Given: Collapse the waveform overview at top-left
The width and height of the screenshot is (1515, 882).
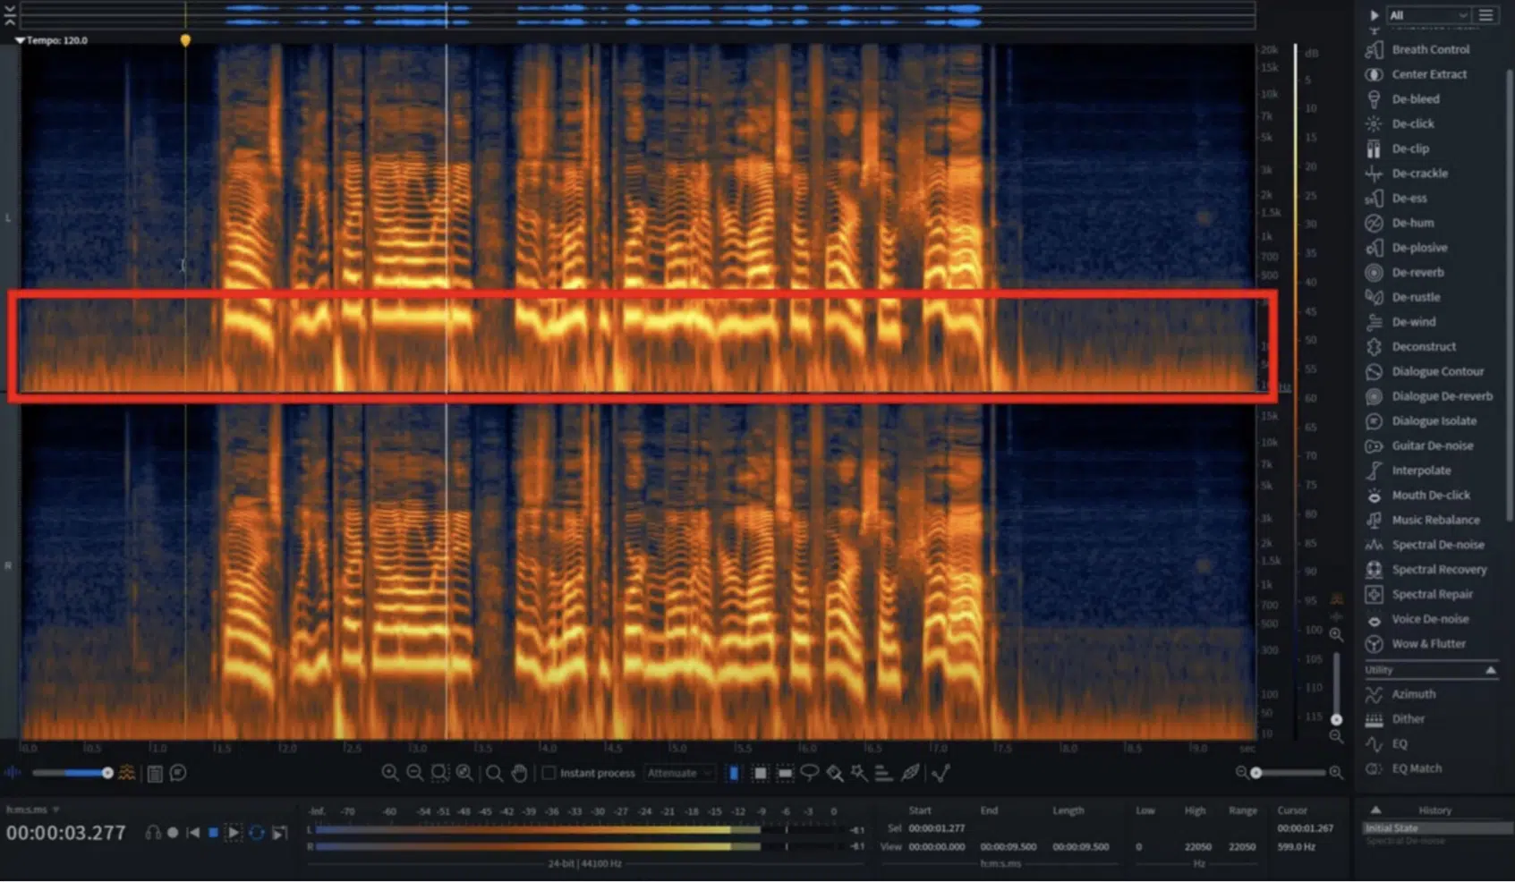Looking at the screenshot, I should (x=10, y=14).
